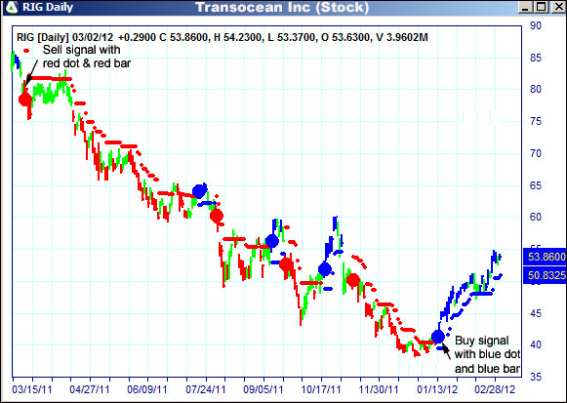Screen dimensions: 567x403
Task: Click the large blue dot near 10/17/11
Action: pyautogui.click(x=325, y=269)
